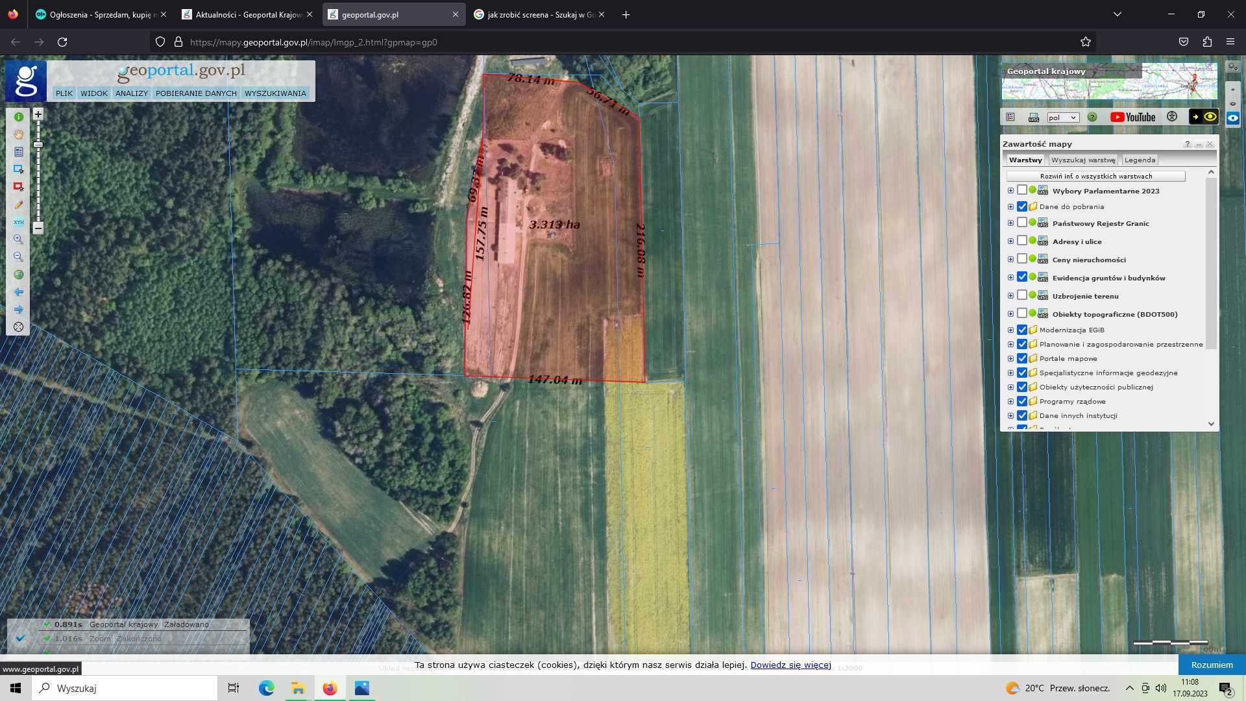This screenshot has width=1246, height=701.
Task: Click the geoportal 'g' logo
Action: click(27, 81)
